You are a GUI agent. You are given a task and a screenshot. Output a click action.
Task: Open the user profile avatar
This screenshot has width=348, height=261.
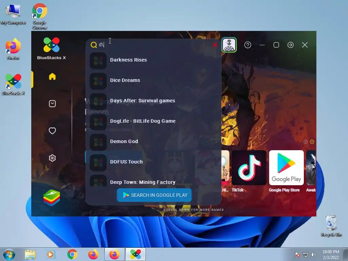pos(229,45)
